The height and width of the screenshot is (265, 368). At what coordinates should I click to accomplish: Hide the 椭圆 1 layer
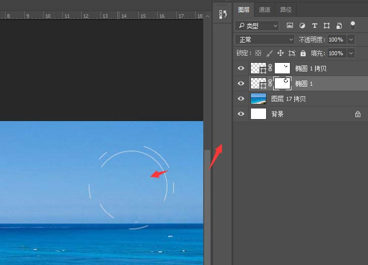241,84
